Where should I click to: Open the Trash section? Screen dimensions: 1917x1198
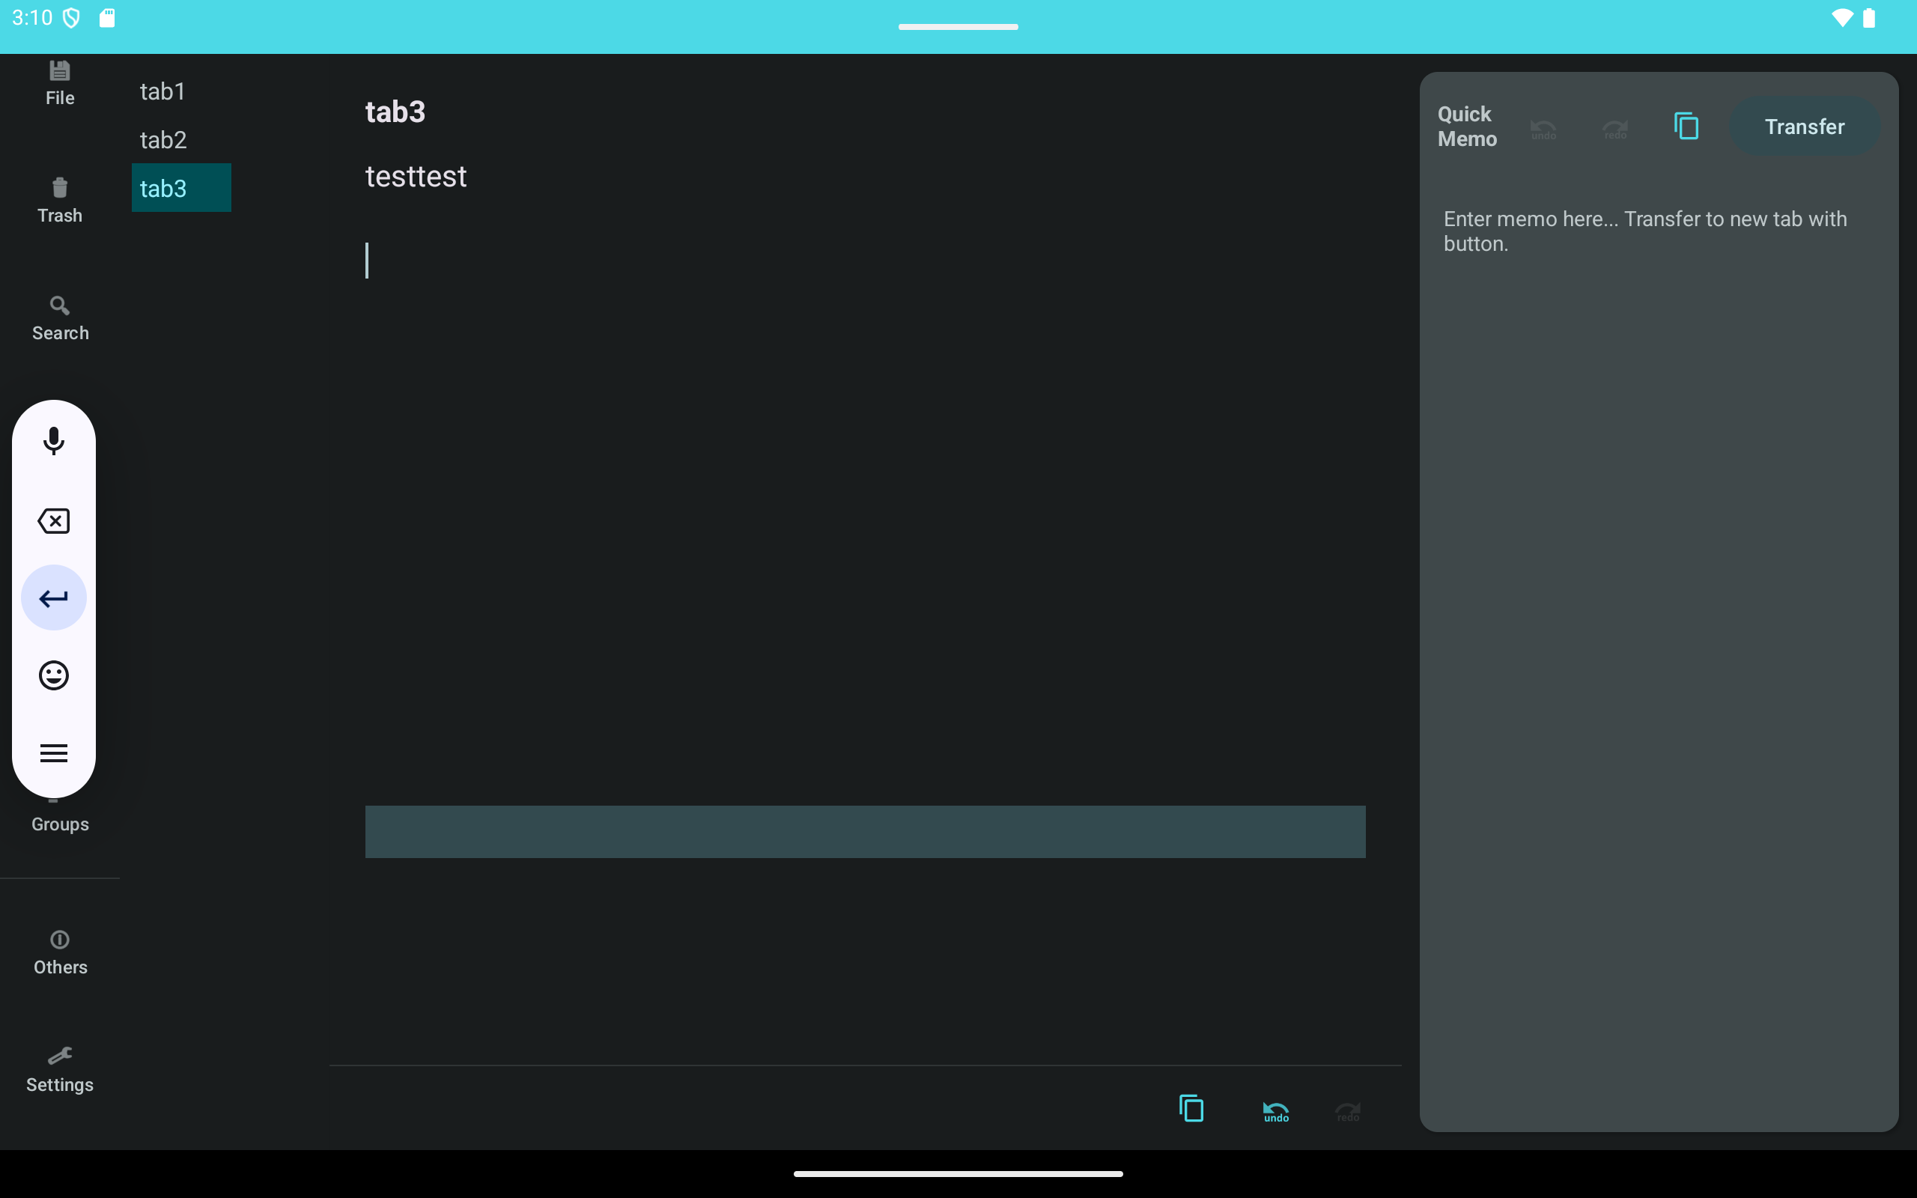[59, 201]
